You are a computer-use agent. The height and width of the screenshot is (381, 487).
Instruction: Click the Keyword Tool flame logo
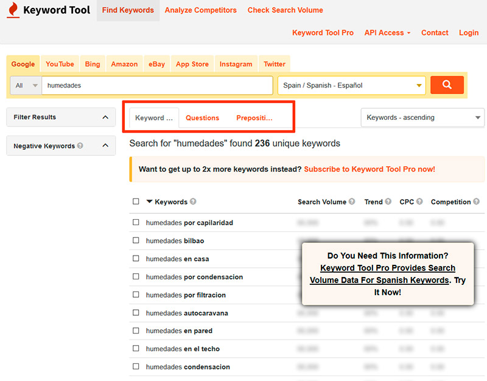click(13, 10)
